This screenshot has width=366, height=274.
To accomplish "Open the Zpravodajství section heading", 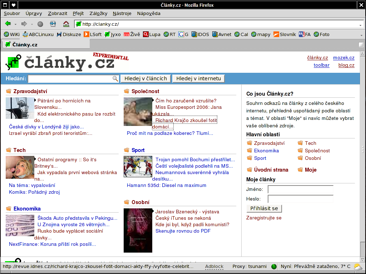I will 30,91.
